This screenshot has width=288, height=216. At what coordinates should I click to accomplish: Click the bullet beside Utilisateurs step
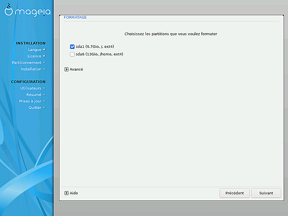44,88
